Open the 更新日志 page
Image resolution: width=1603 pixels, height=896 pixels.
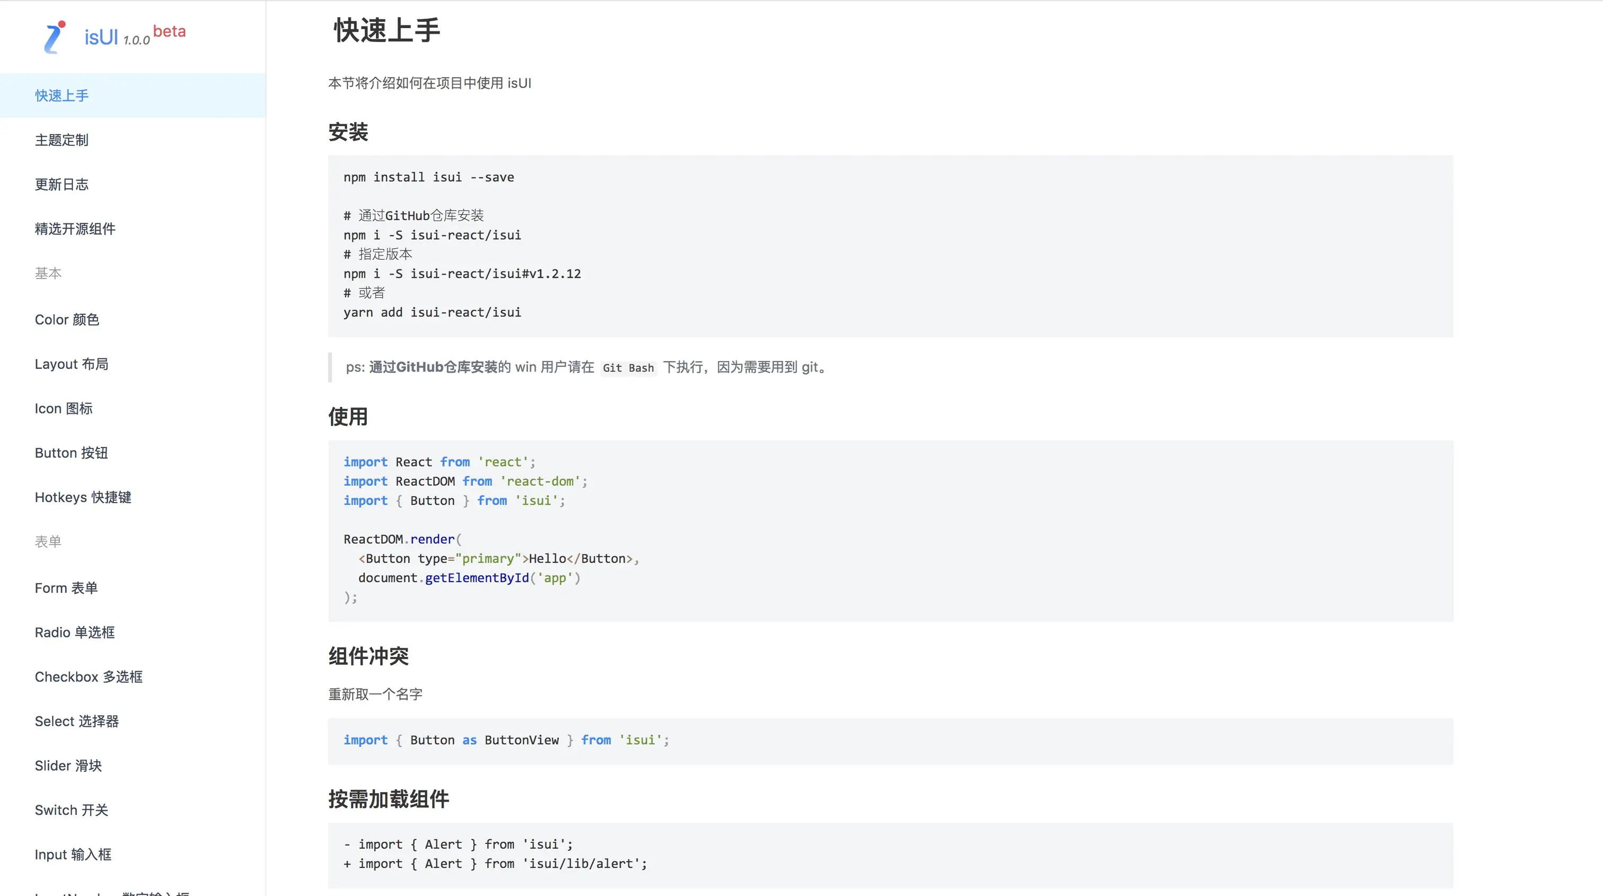pos(61,184)
